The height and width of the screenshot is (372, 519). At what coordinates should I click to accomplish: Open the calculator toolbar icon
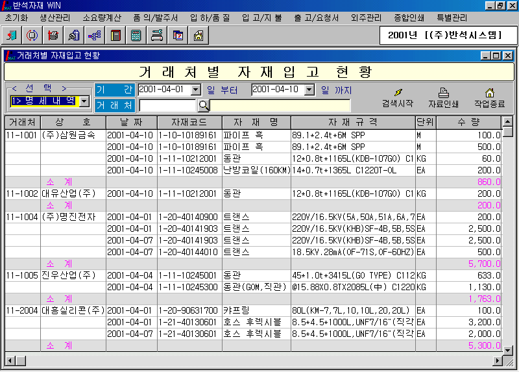[x=136, y=35]
